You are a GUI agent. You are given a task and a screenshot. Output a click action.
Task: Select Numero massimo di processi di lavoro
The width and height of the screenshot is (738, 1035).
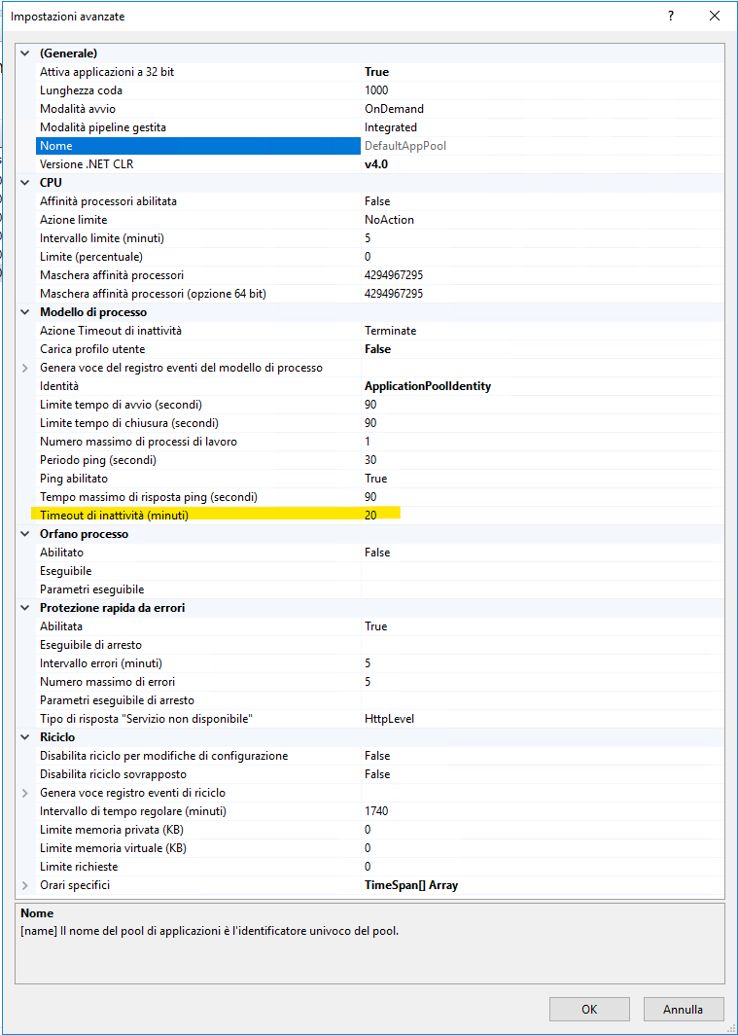pos(378,442)
